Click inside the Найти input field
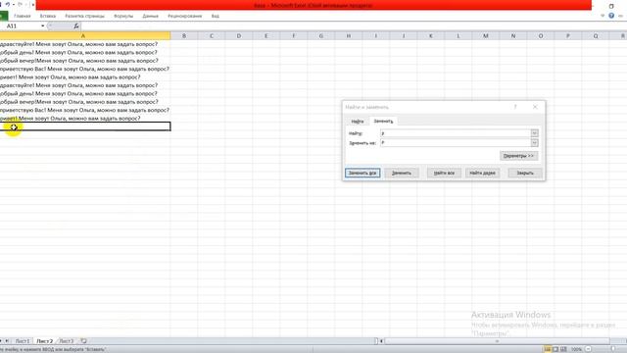The height and width of the screenshot is (353, 627). 456,133
